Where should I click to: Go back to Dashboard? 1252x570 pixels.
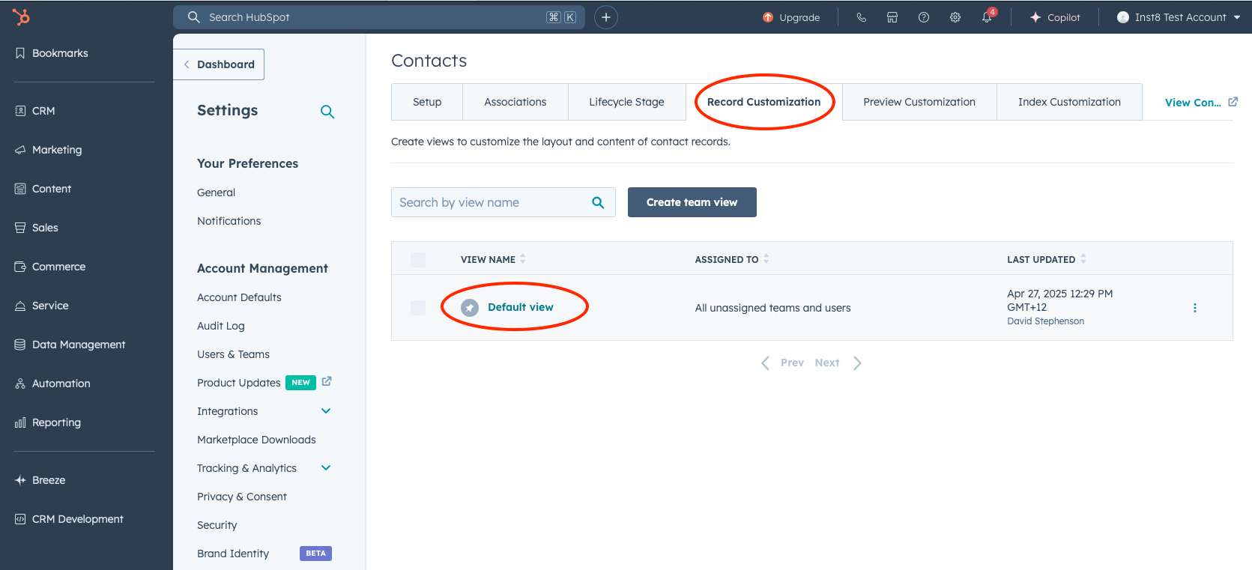click(219, 64)
